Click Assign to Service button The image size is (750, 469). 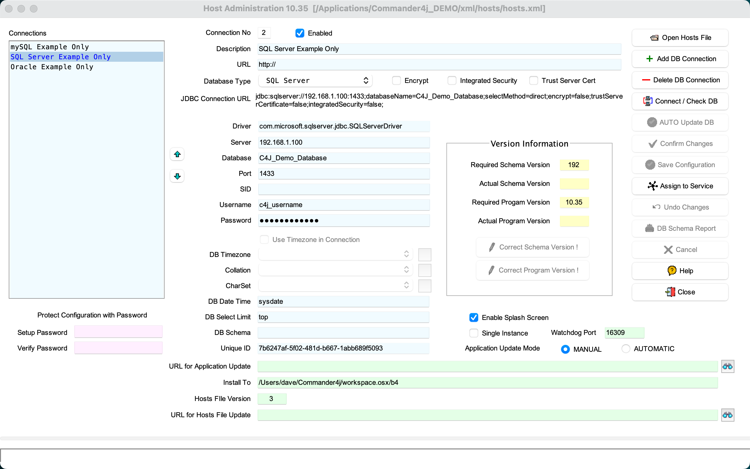coord(680,186)
